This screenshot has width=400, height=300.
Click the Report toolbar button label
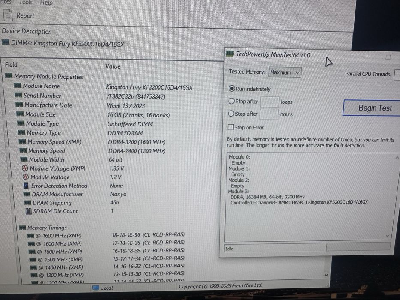[x=25, y=15]
